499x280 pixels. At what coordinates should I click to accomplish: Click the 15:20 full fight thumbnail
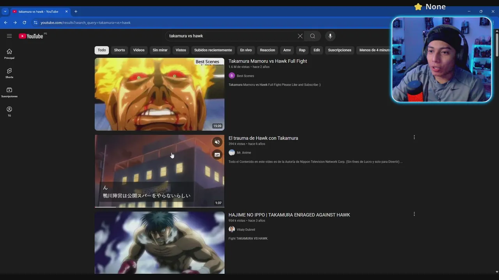coord(159,94)
